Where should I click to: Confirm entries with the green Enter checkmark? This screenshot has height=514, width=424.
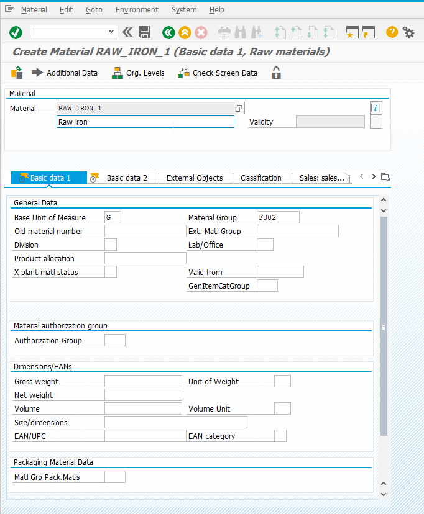tap(16, 32)
